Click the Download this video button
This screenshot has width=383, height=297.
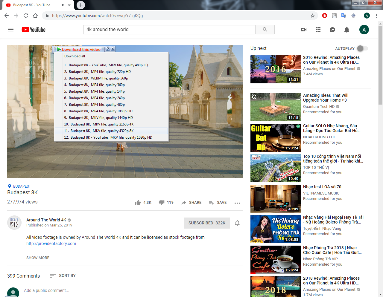coord(79,49)
